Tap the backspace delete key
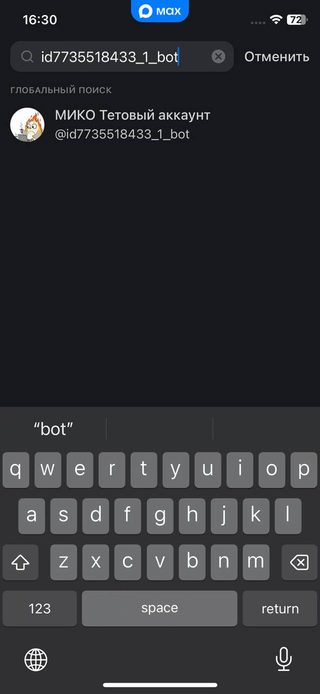Viewport: 320px width, 694px height. pyautogui.click(x=299, y=562)
